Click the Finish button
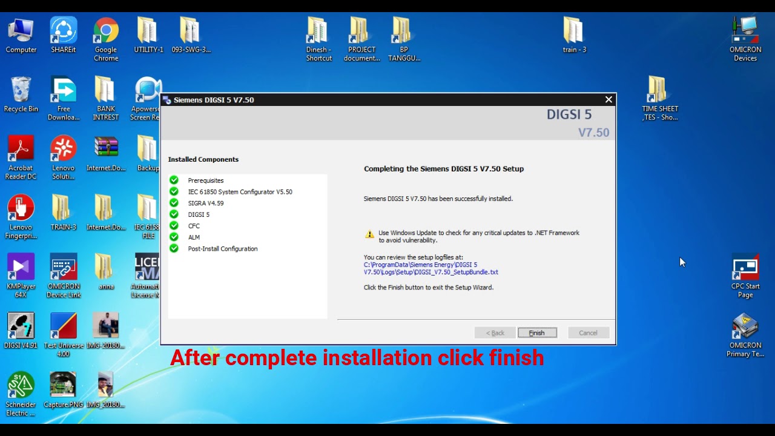The width and height of the screenshot is (775, 436). click(537, 333)
